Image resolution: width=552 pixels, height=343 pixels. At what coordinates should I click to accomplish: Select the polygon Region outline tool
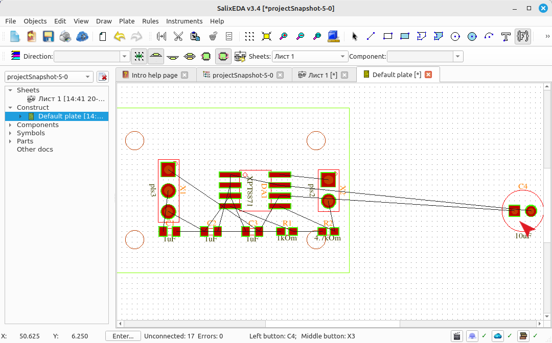point(421,36)
